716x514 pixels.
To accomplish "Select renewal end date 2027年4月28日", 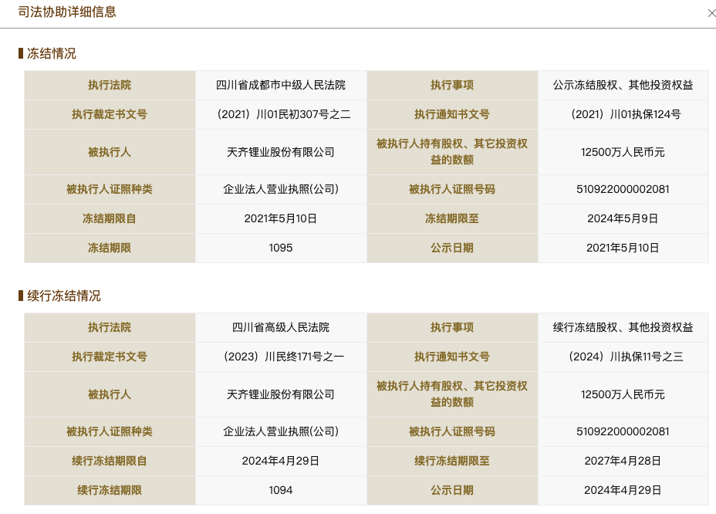I will click(623, 461).
